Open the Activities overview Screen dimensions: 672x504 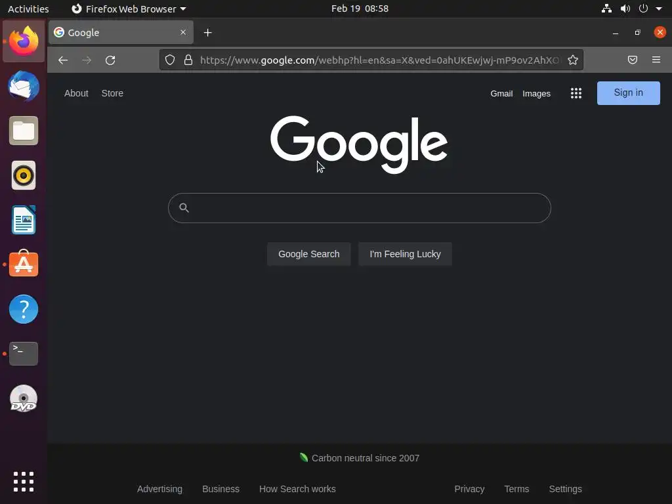[x=28, y=9]
